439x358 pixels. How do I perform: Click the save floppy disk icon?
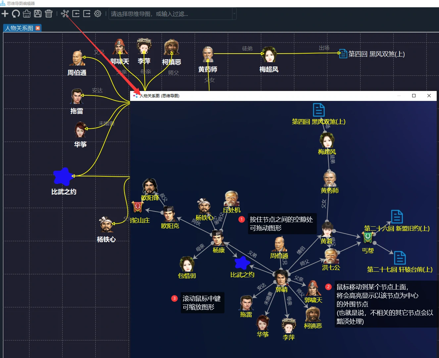tap(38, 14)
